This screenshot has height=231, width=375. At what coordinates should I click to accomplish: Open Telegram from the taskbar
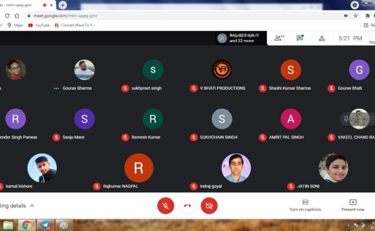(45, 225)
